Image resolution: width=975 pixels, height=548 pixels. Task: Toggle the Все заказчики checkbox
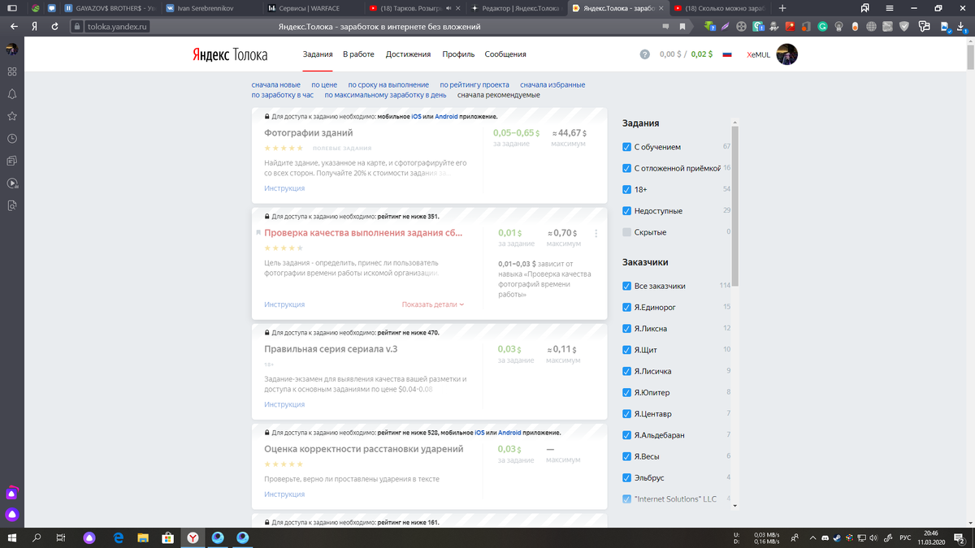626,286
